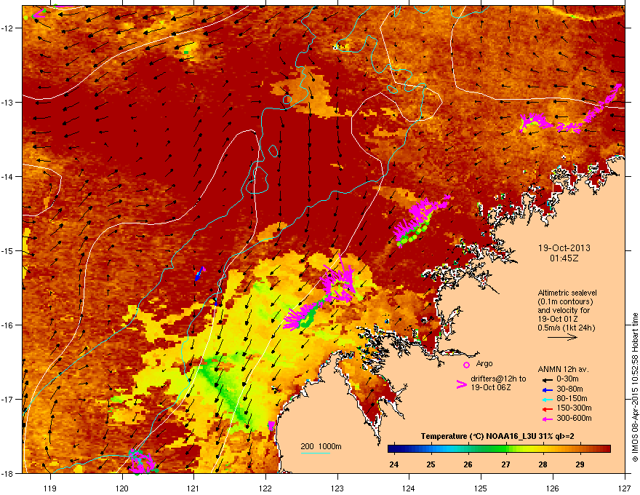The image size is (640, 495).
Task: Click the 0.5m/s velocity scale arrow
Action: point(562,337)
